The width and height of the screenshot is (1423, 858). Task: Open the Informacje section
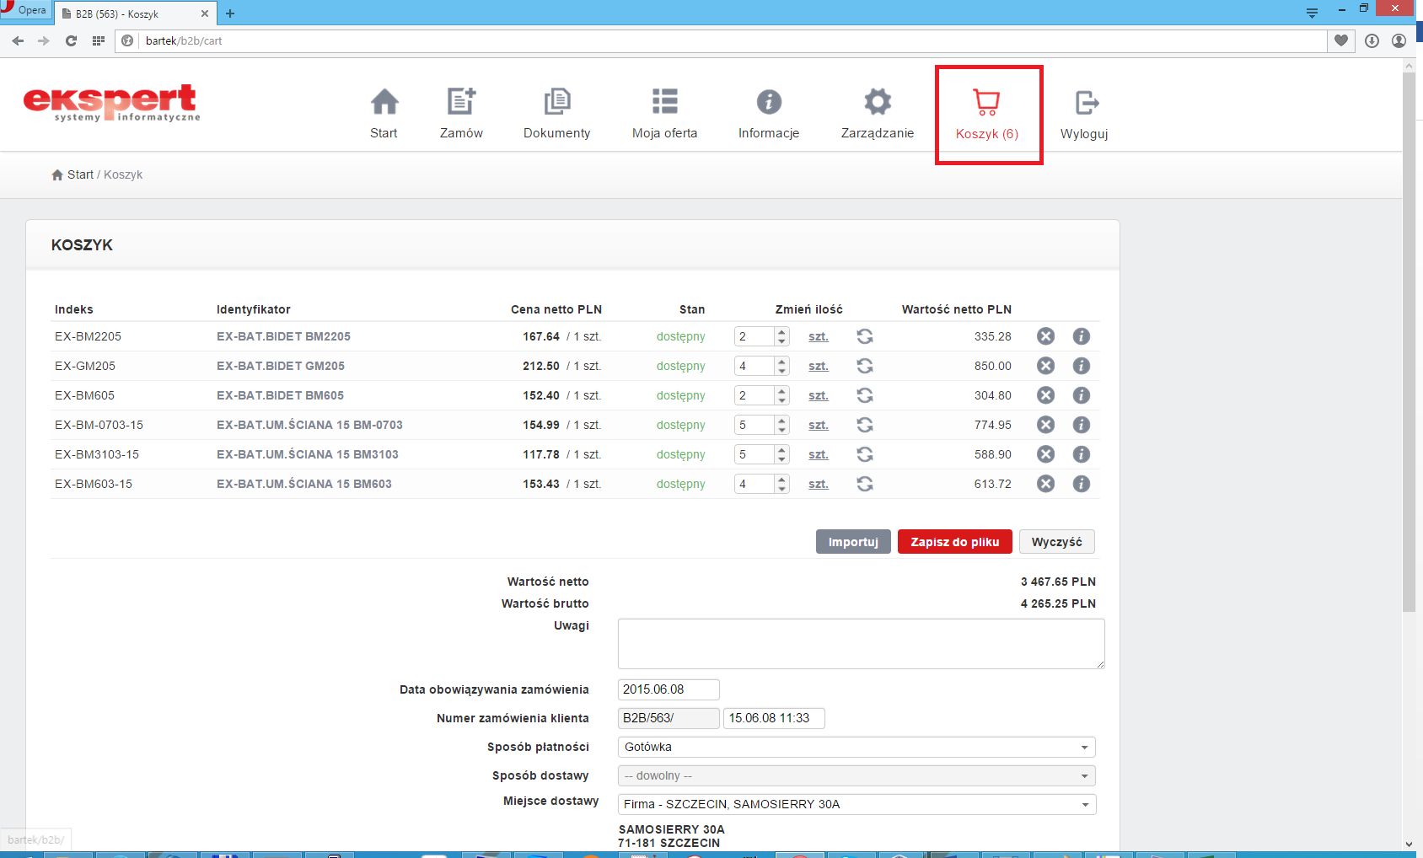(x=769, y=113)
